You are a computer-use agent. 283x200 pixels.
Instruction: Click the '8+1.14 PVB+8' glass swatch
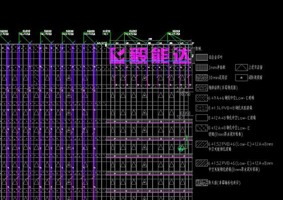(202, 108)
